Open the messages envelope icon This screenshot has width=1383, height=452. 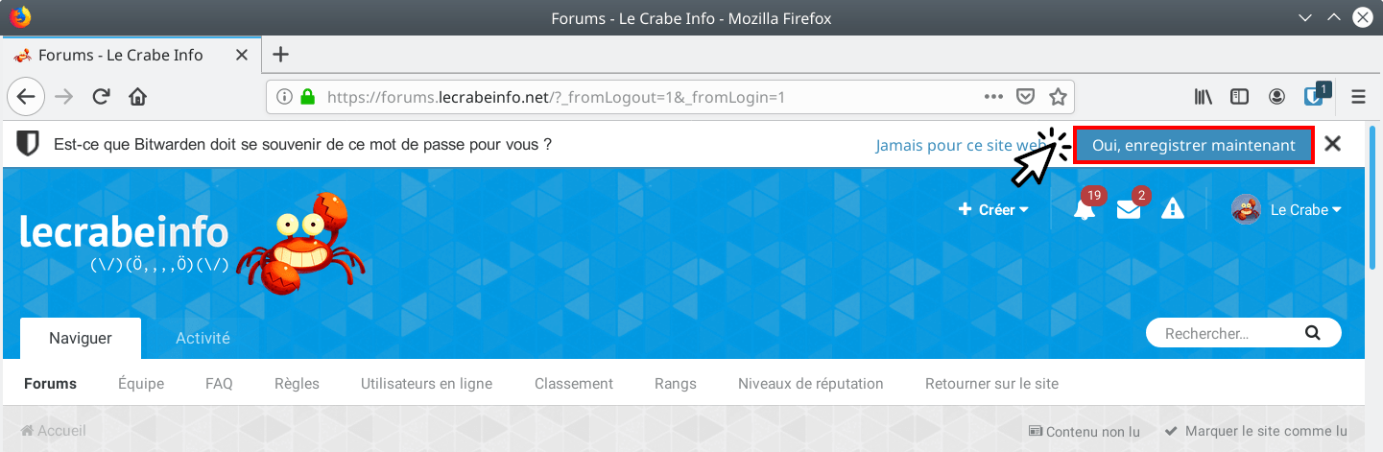click(x=1129, y=209)
